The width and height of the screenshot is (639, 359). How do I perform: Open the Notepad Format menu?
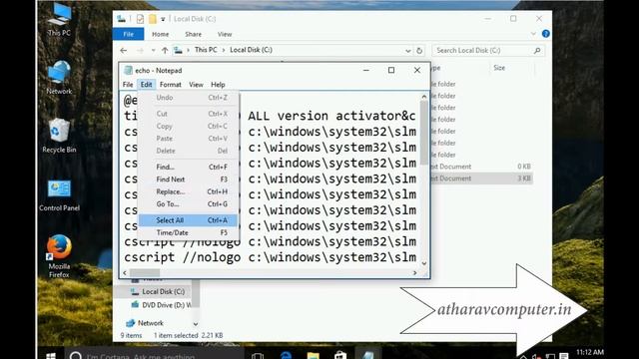171,85
